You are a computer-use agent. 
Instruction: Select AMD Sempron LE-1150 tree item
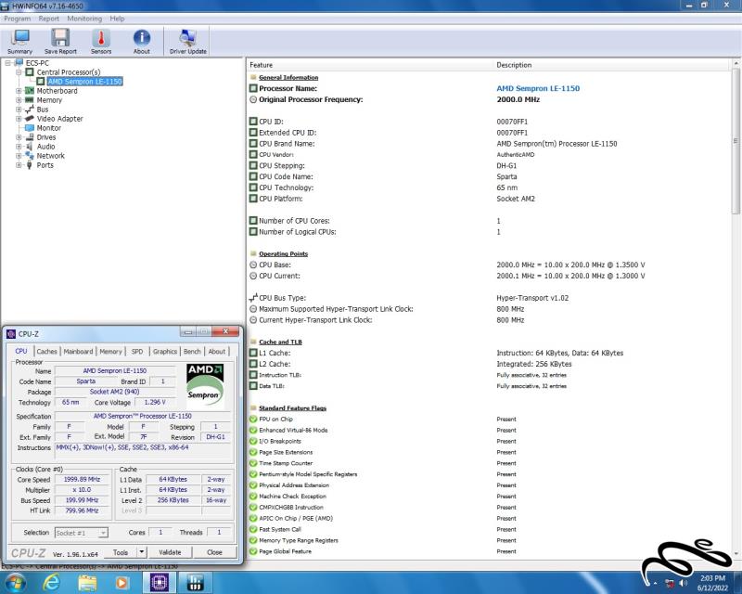coord(85,82)
